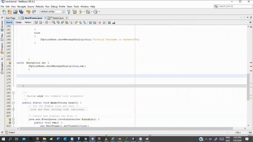Click the volume icon in system tray
253x142 pixels.
[x=210, y=139]
